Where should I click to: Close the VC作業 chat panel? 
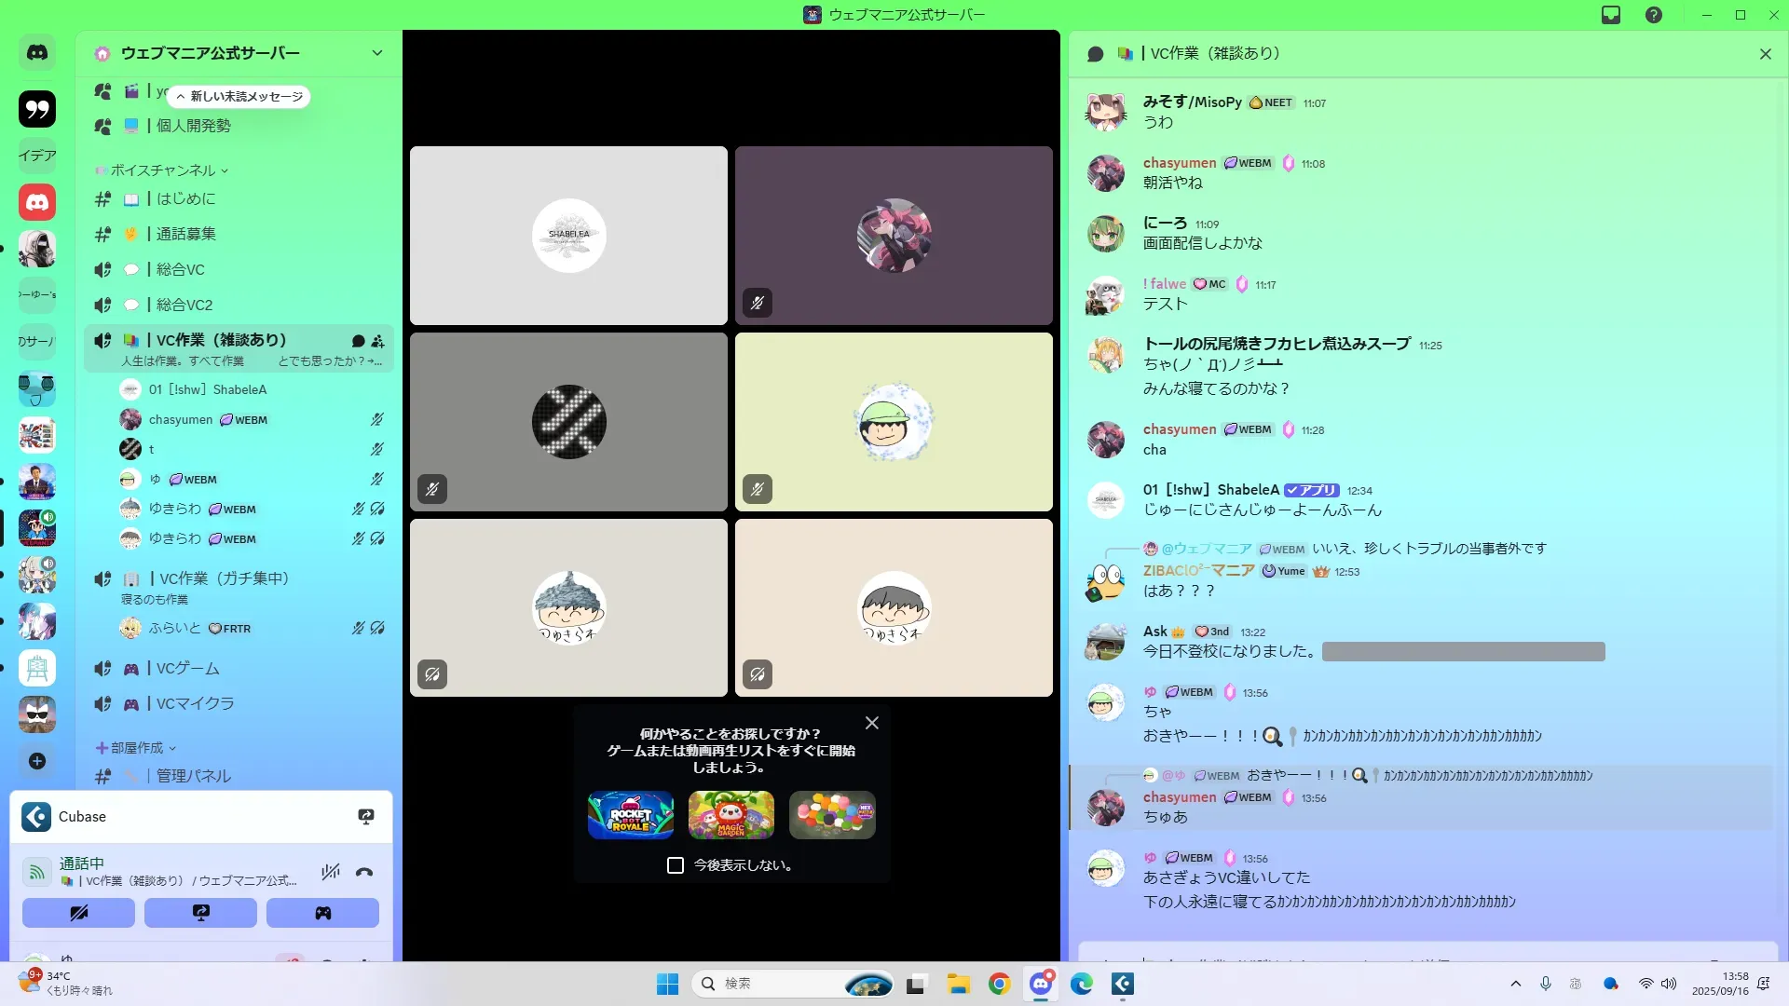pyautogui.click(x=1765, y=54)
